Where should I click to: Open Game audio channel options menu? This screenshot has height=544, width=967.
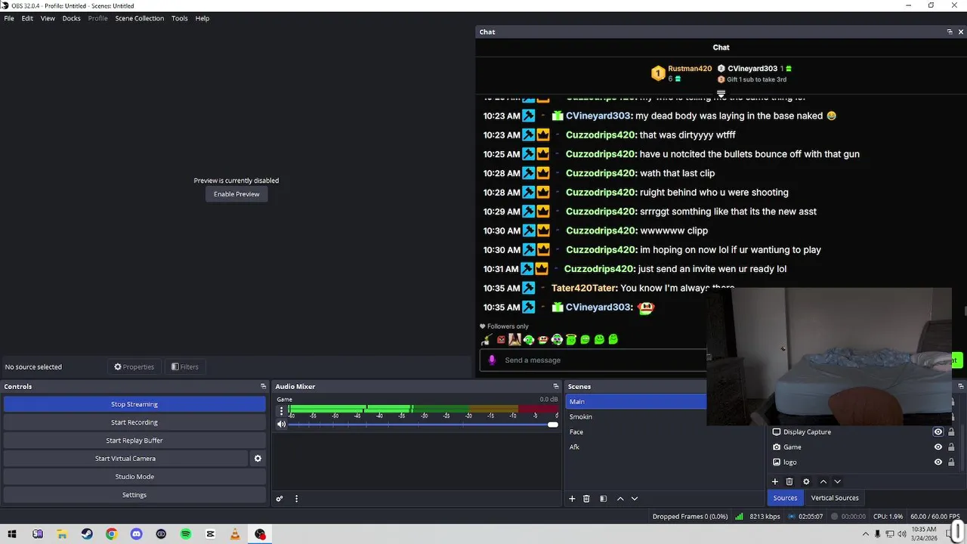click(282, 411)
